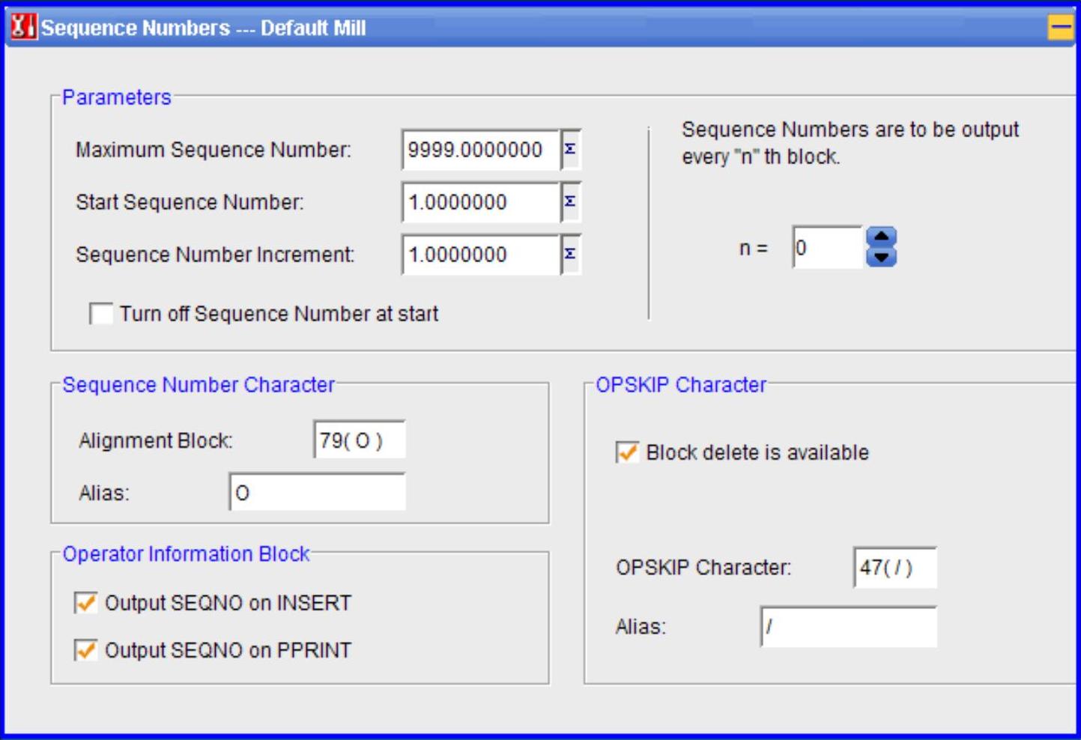Click the app icon in the title bar

click(x=23, y=28)
